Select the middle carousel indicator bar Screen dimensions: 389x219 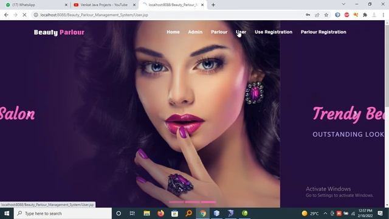point(192,202)
